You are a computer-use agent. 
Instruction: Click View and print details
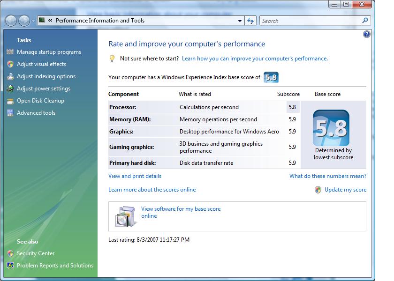tap(135, 176)
